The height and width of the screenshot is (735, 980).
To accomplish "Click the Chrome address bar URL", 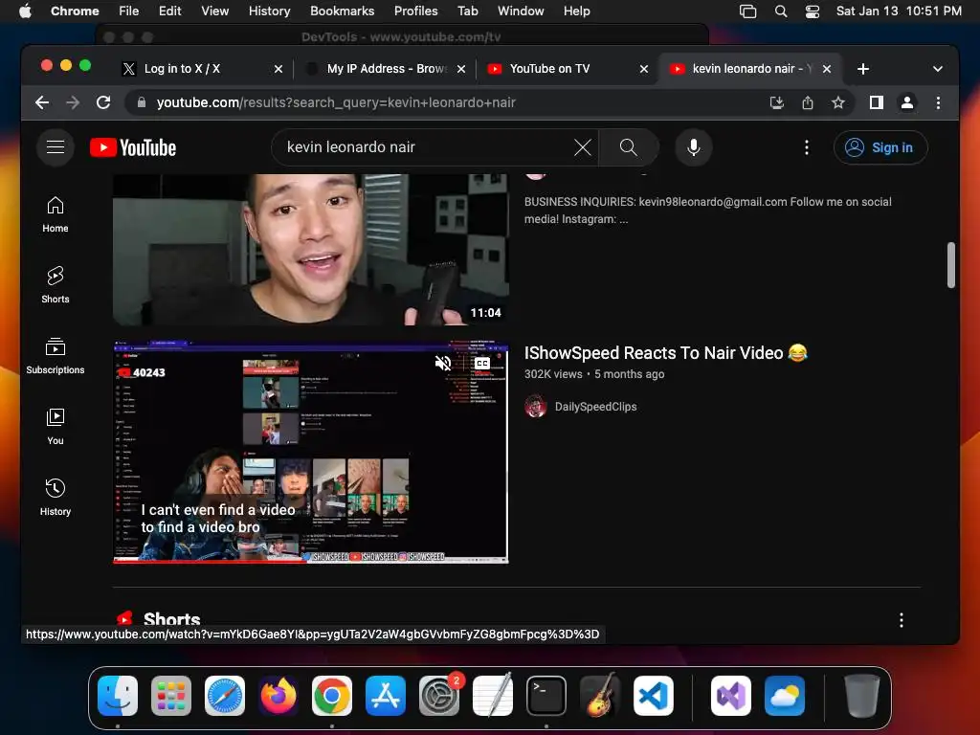I will coord(336,102).
